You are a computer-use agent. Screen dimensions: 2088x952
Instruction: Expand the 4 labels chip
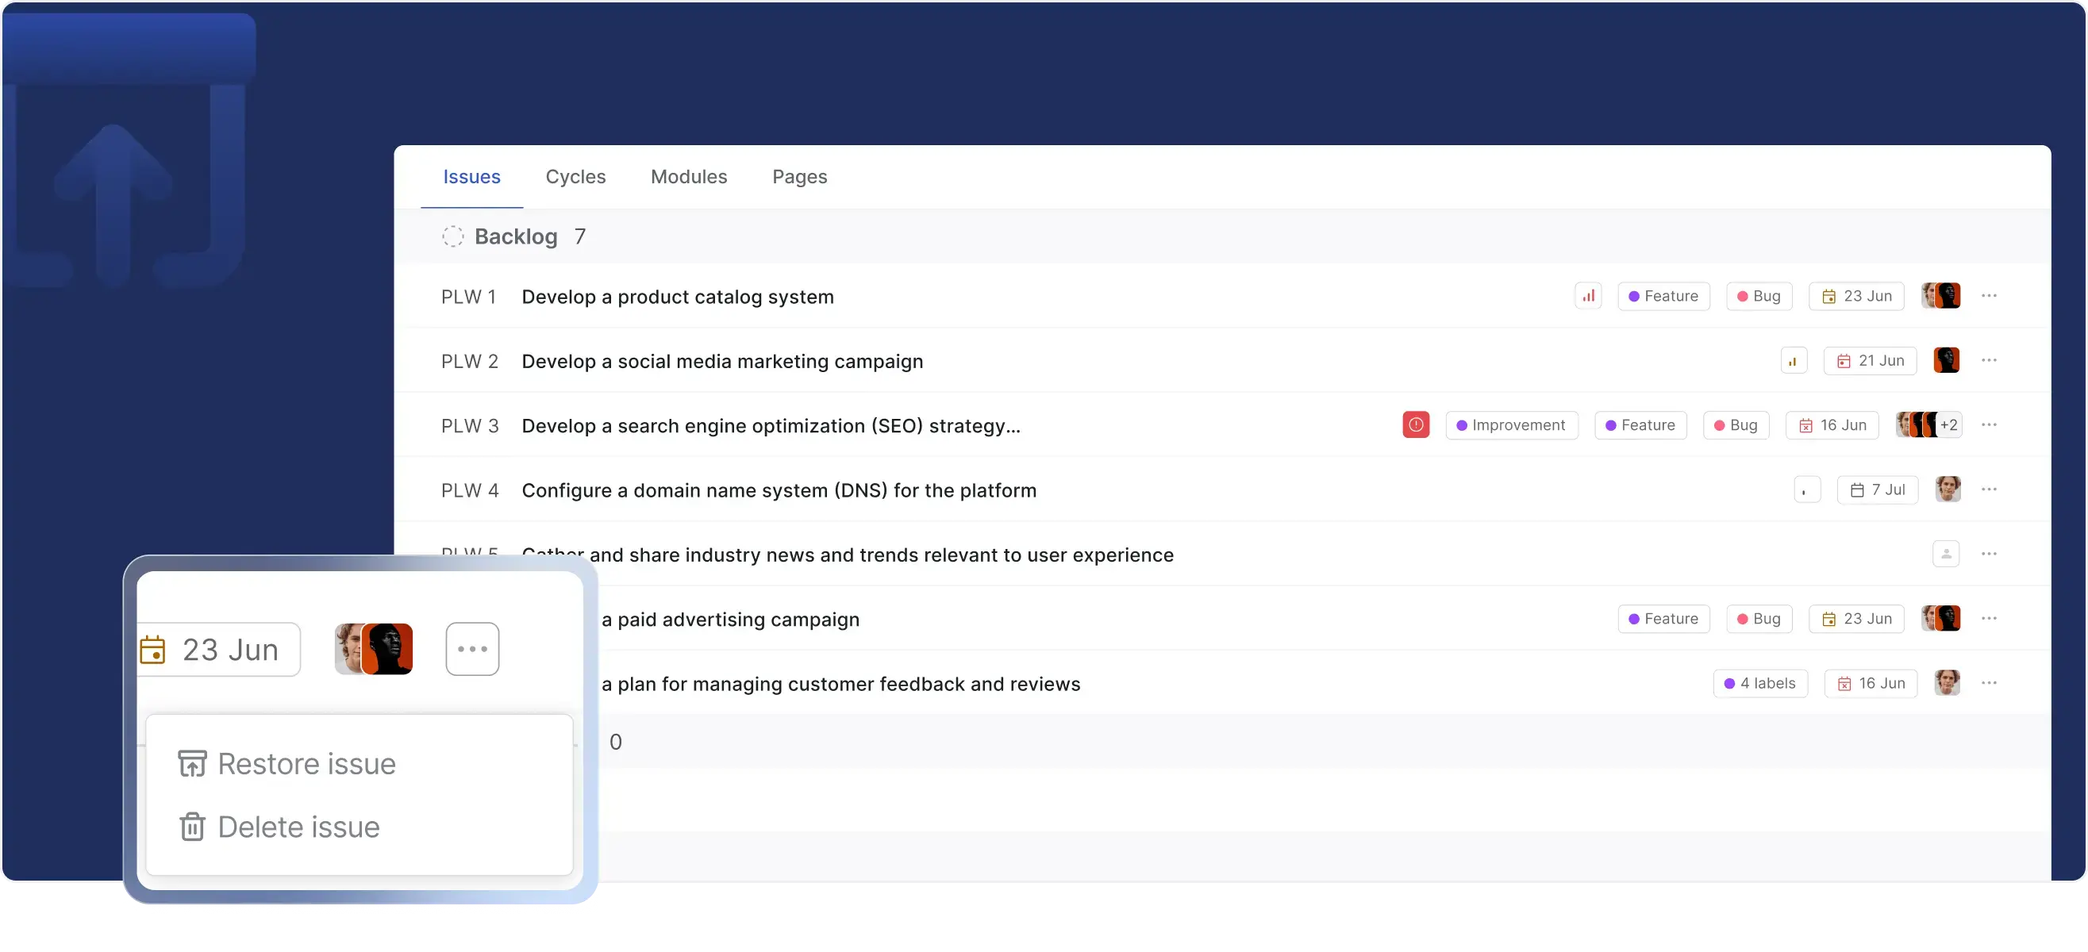point(1759,683)
